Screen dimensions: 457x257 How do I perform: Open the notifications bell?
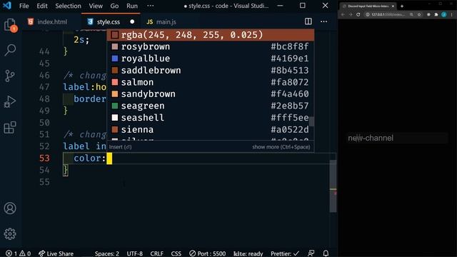click(x=326, y=253)
